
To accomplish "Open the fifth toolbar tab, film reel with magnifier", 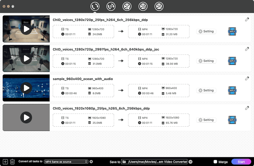I will click(x=159, y=7).
